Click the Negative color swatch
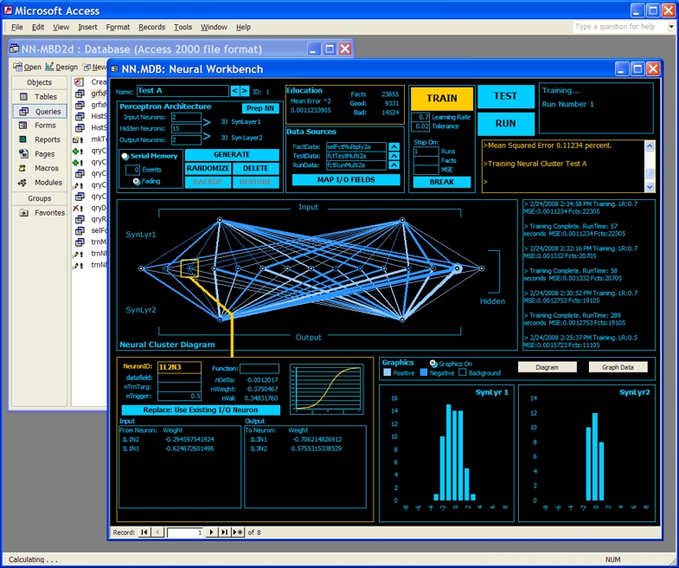679x568 pixels. pos(424,372)
